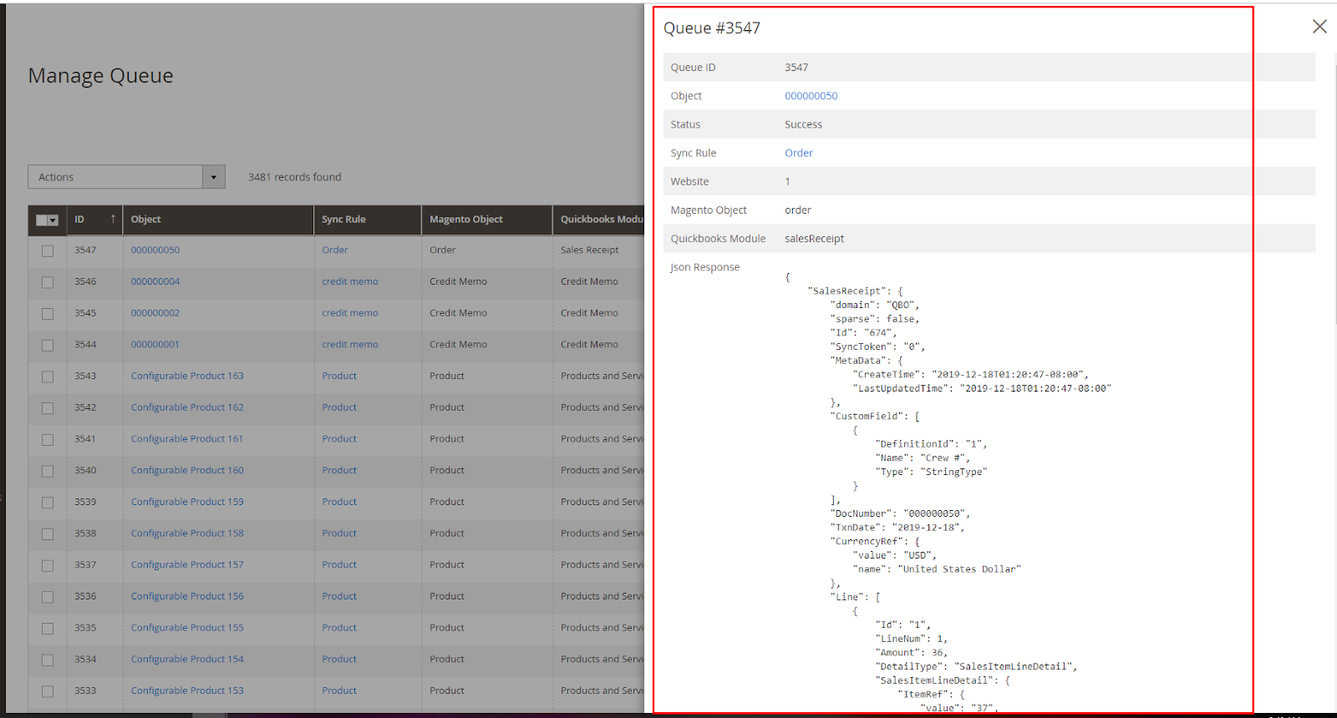Image resolution: width=1337 pixels, height=718 pixels.
Task: Toggle the header select-all checkbox
Action: (x=42, y=220)
